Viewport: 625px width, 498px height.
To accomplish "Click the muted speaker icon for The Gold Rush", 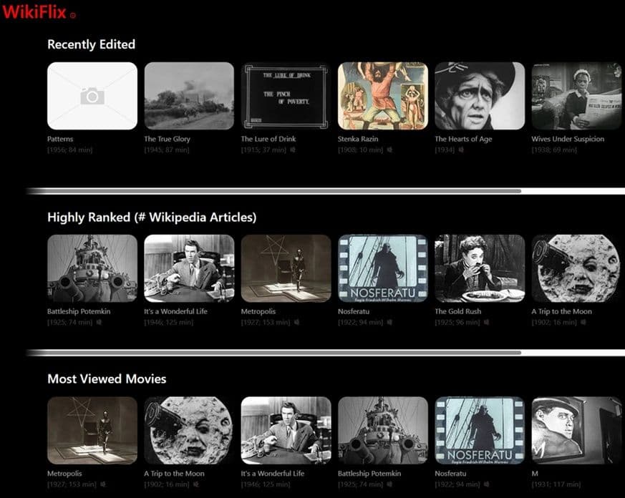I will pyautogui.click(x=486, y=322).
